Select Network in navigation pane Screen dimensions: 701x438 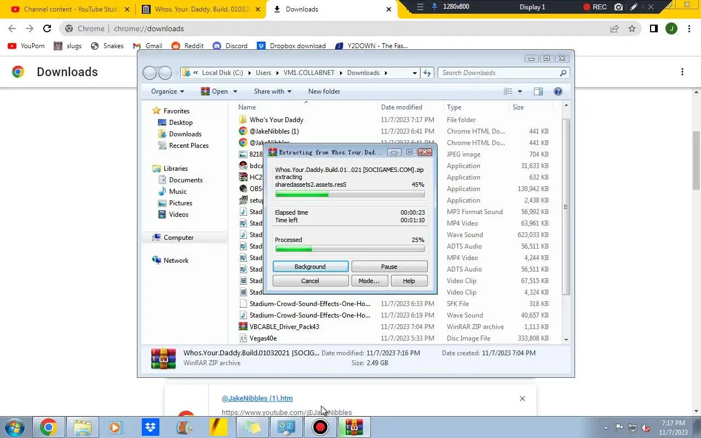(x=176, y=261)
